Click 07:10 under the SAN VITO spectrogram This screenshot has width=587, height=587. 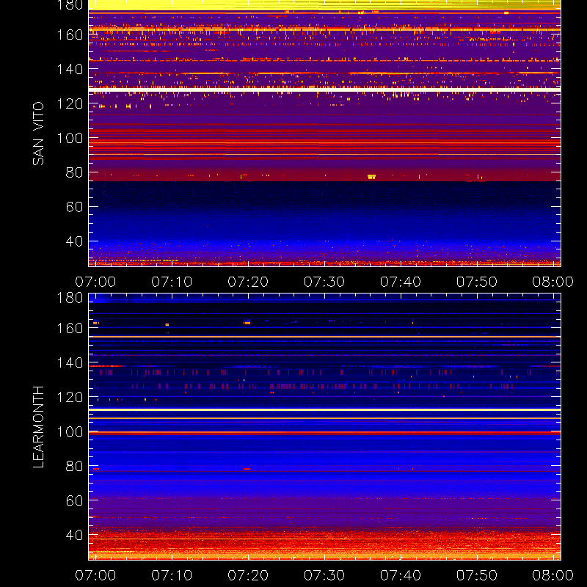(x=172, y=282)
